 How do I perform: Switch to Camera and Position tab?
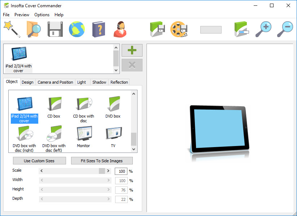55,82
